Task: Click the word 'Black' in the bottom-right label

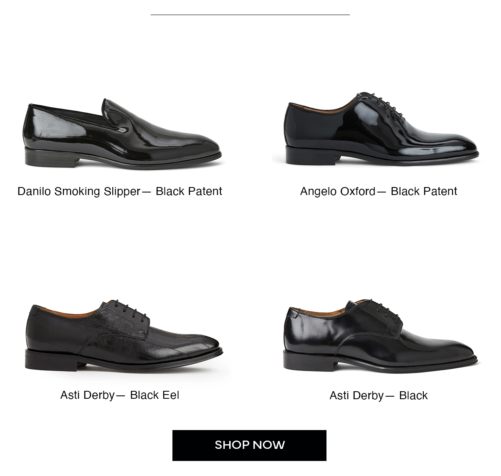Action: 413,395
